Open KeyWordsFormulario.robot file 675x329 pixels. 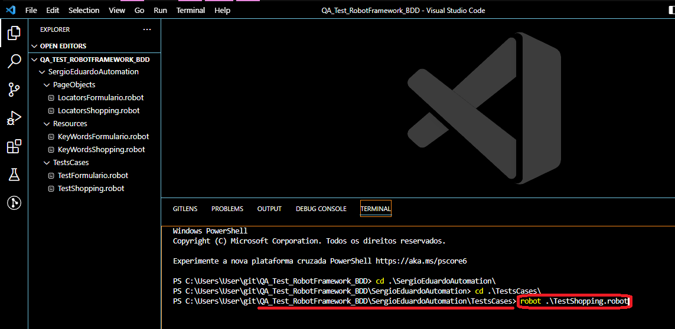(x=103, y=137)
